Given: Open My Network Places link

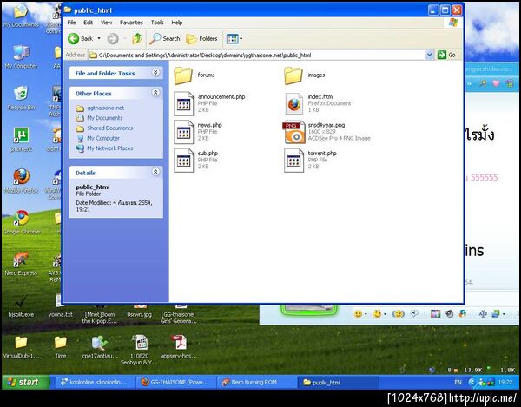Looking at the screenshot, I should tap(110, 148).
